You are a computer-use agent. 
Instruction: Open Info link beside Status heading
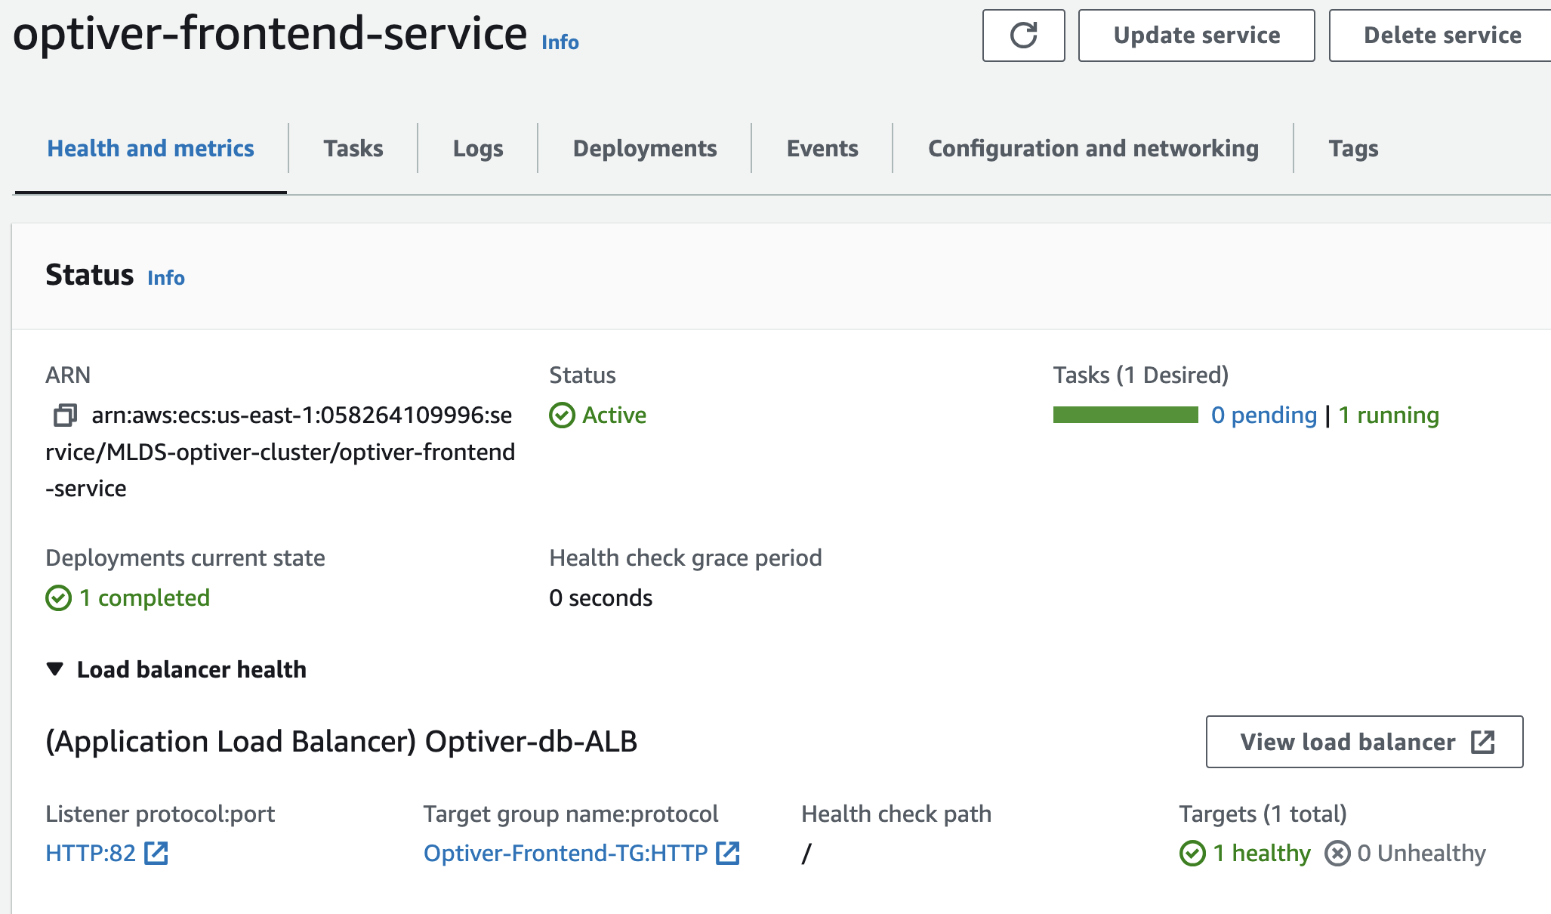coord(166,278)
